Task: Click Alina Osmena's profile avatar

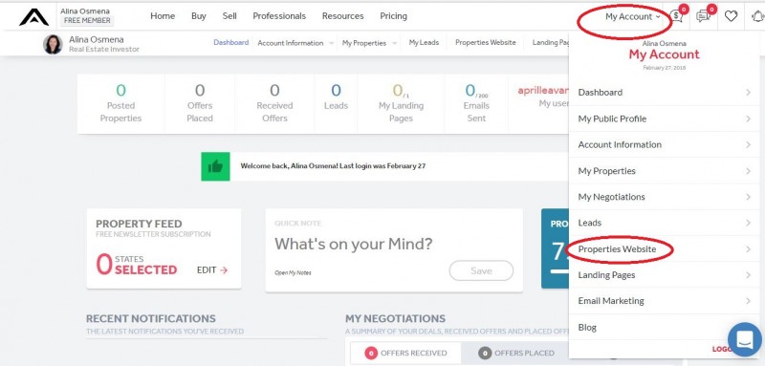Action: tap(53, 44)
